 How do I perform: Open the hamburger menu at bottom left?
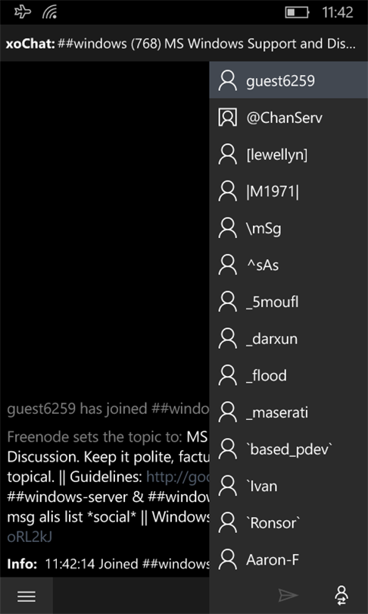[27, 596]
